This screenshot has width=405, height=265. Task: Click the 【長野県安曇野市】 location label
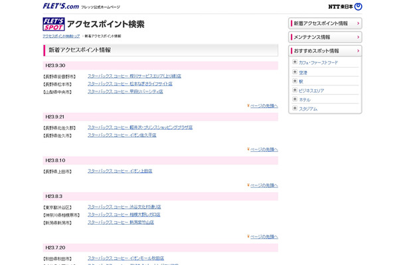(59, 77)
